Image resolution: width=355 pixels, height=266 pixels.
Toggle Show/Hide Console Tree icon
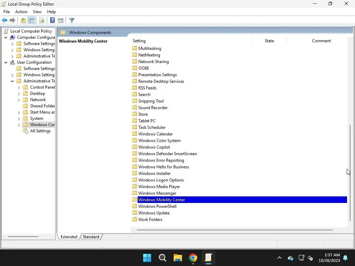pos(32,20)
